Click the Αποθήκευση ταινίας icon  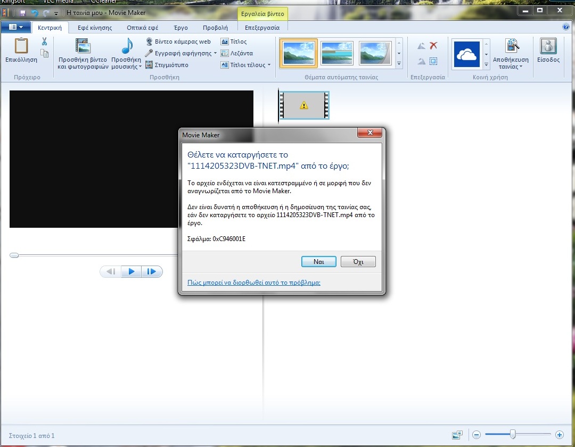point(512,46)
